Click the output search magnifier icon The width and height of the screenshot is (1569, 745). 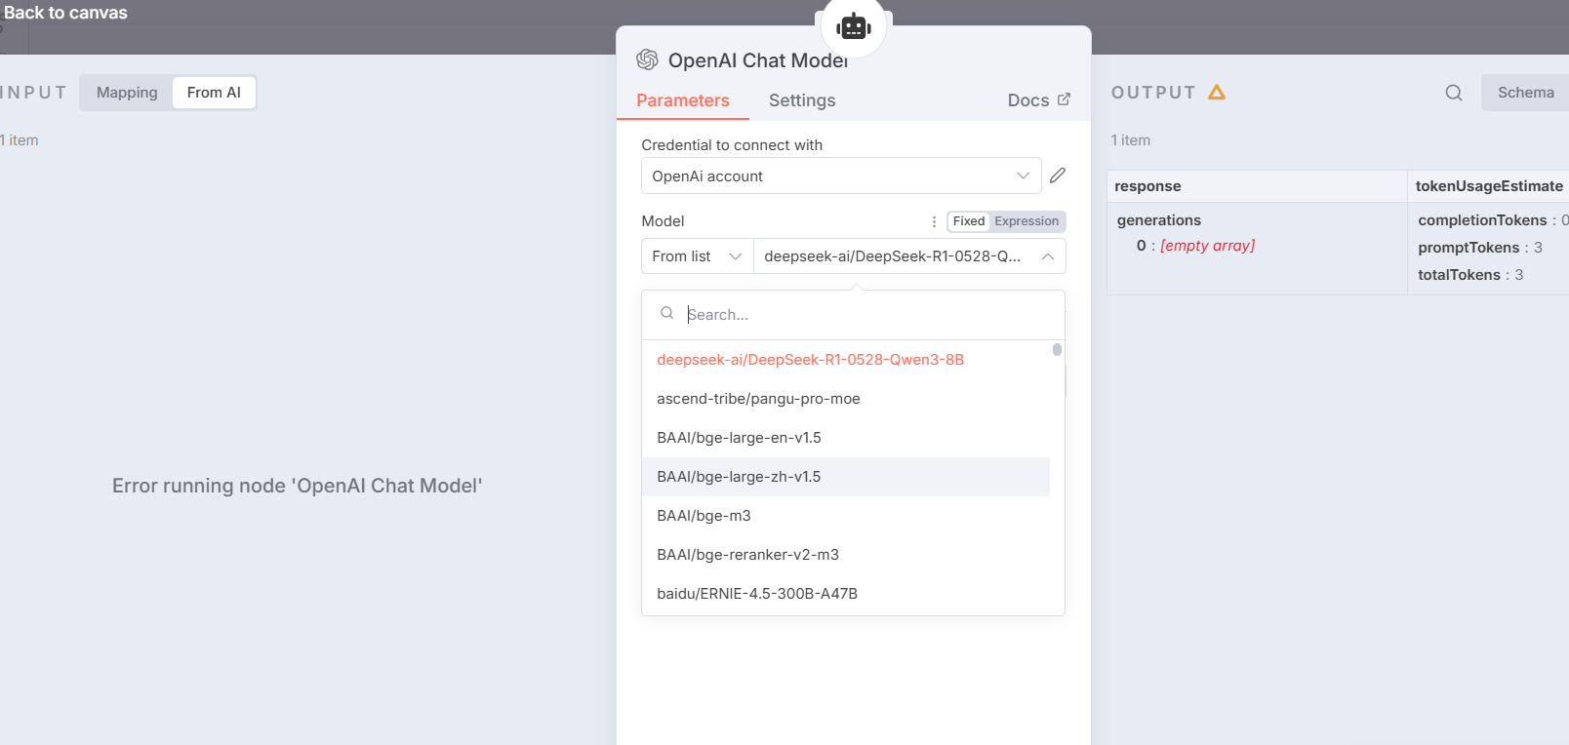1454,93
